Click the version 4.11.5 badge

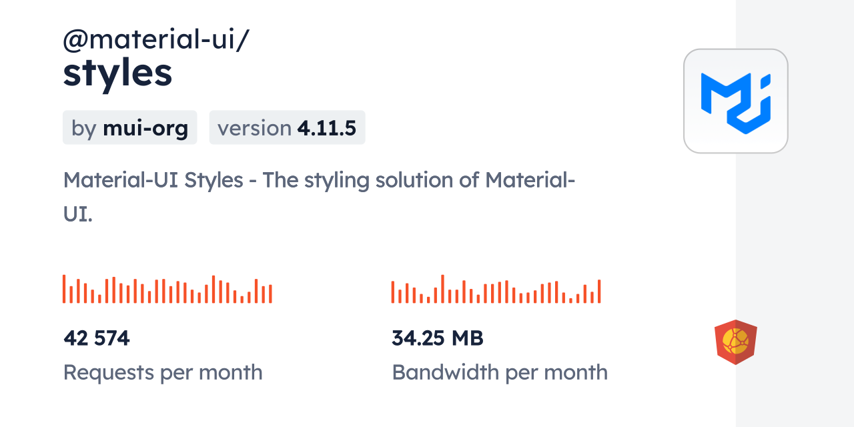[x=287, y=127]
